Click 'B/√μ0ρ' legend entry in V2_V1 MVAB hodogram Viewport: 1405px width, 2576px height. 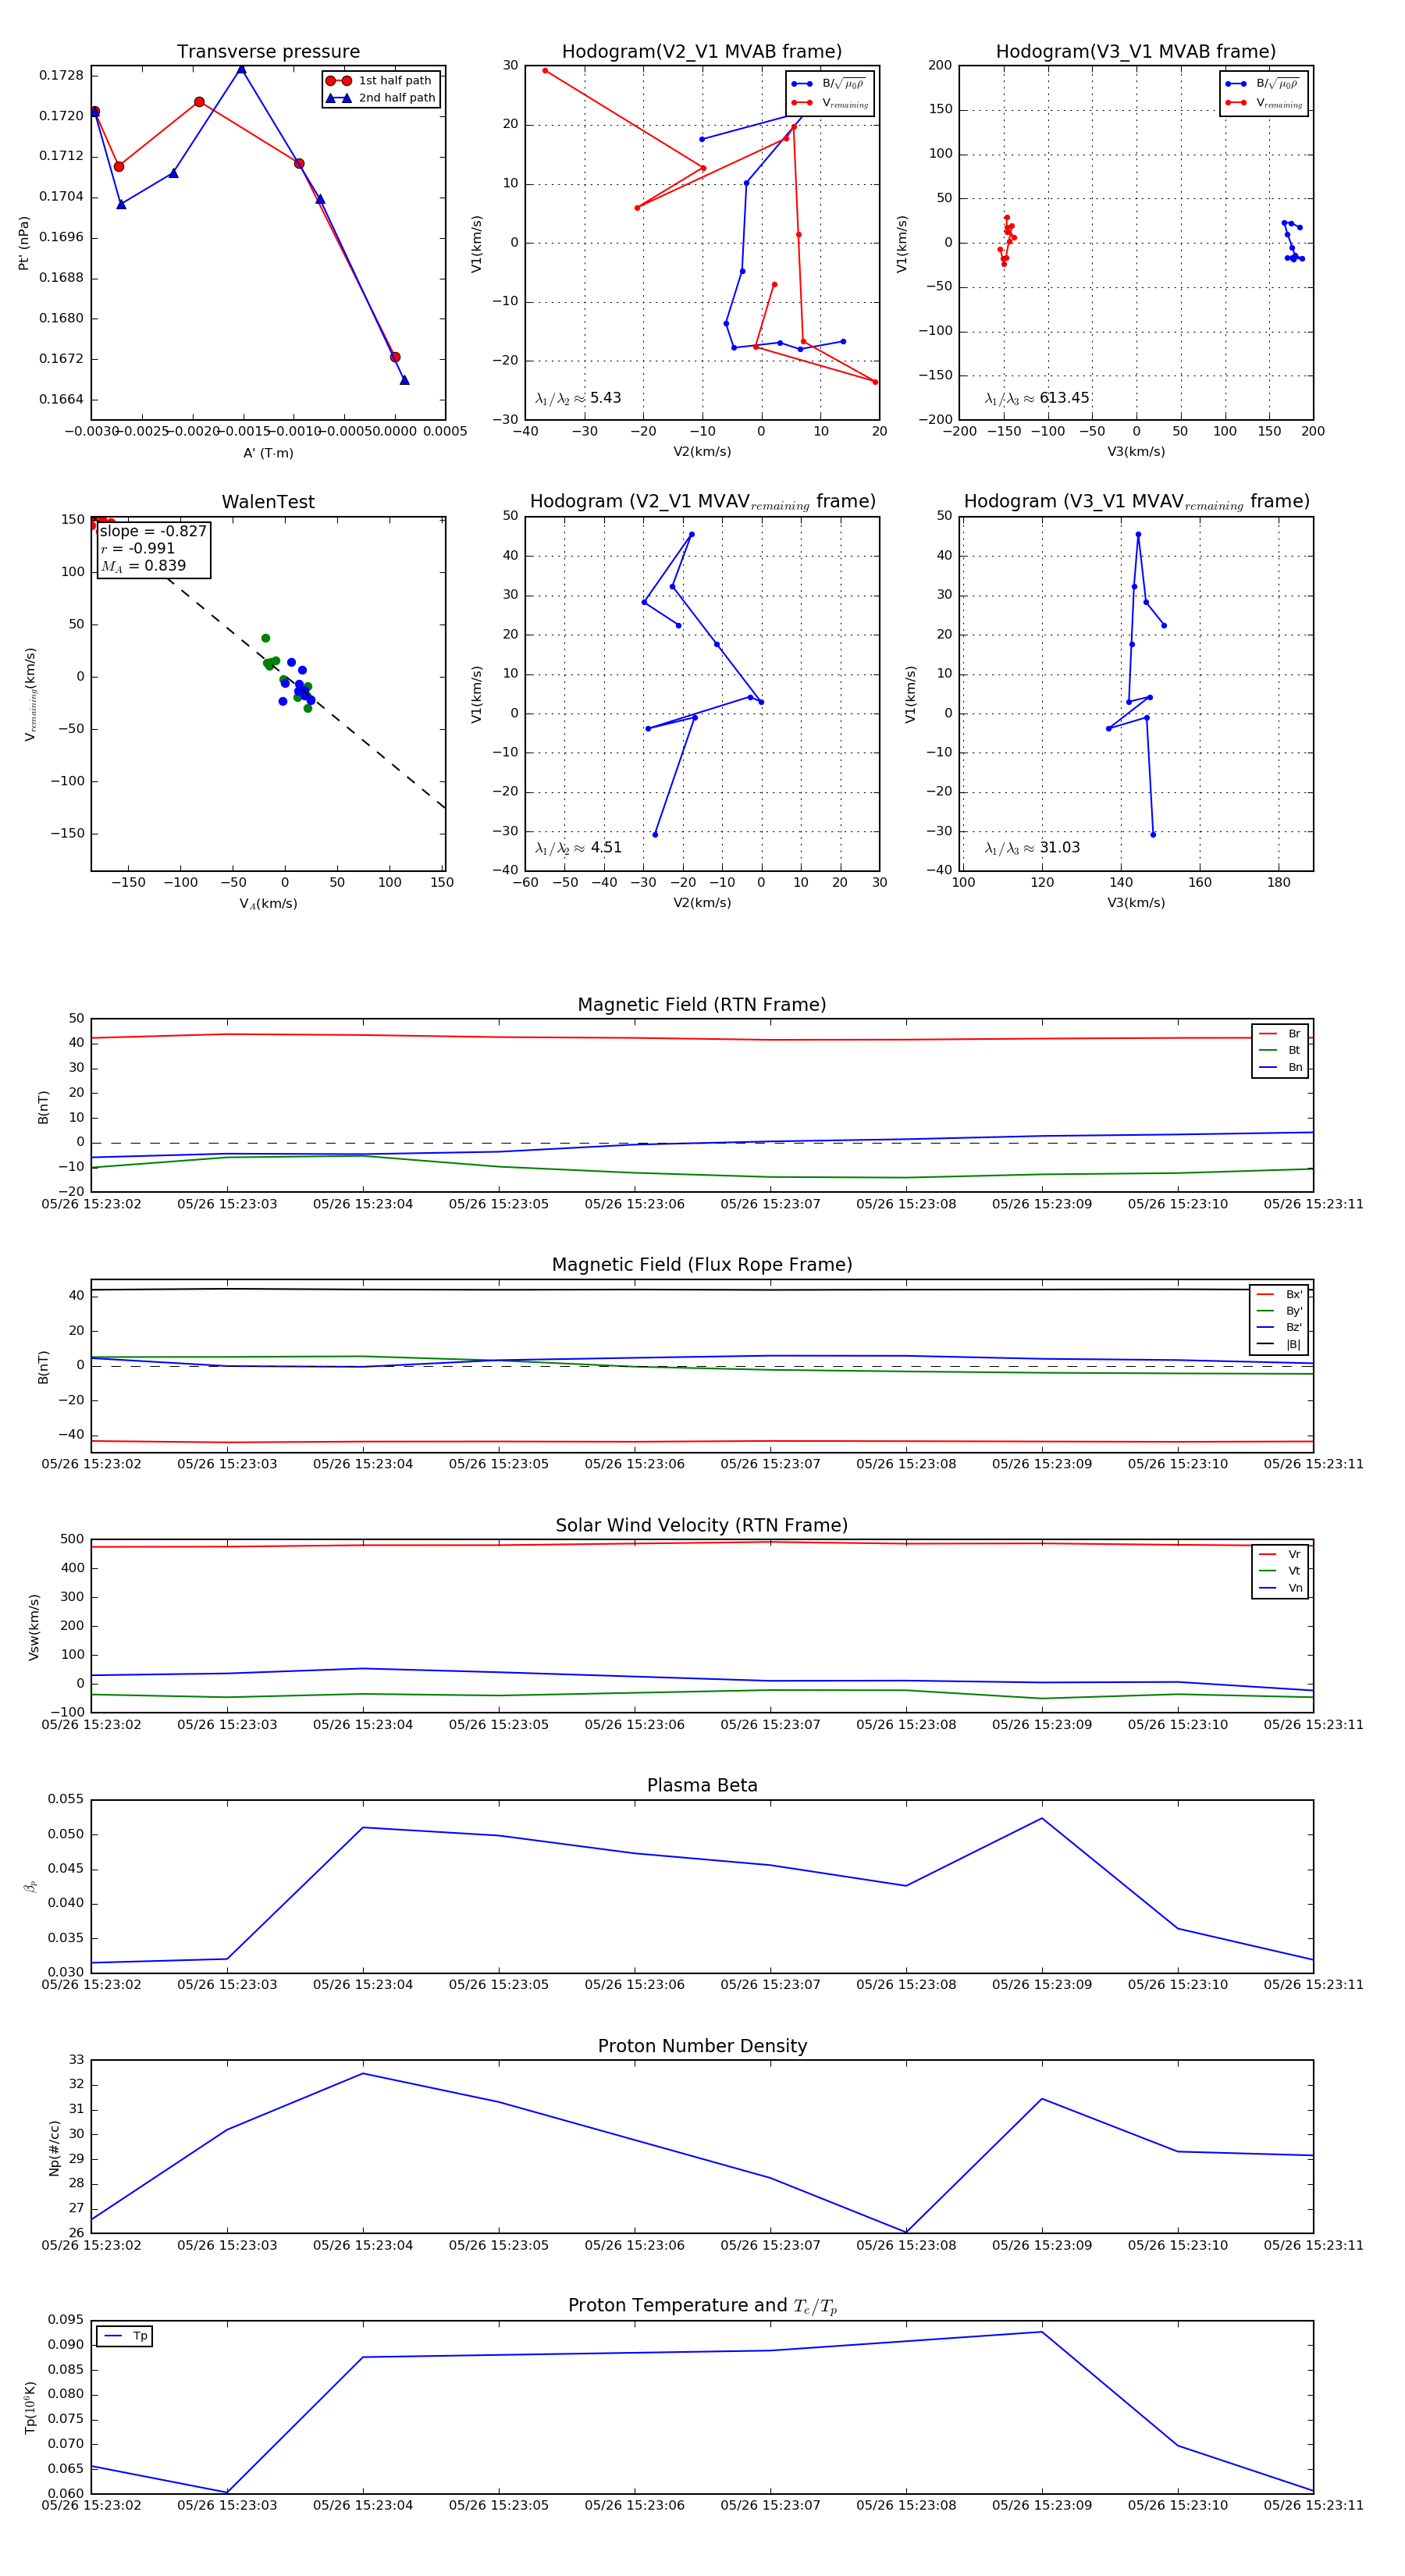(x=828, y=84)
